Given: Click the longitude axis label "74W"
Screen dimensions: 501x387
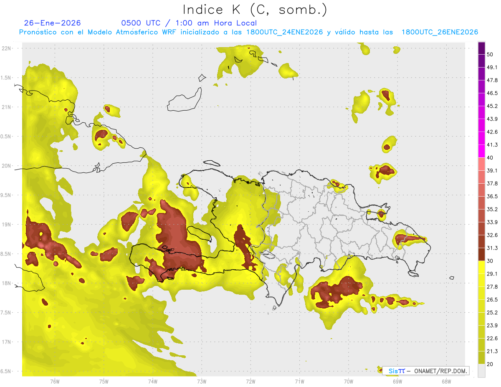Looking at the screenshot, I should (153, 381).
